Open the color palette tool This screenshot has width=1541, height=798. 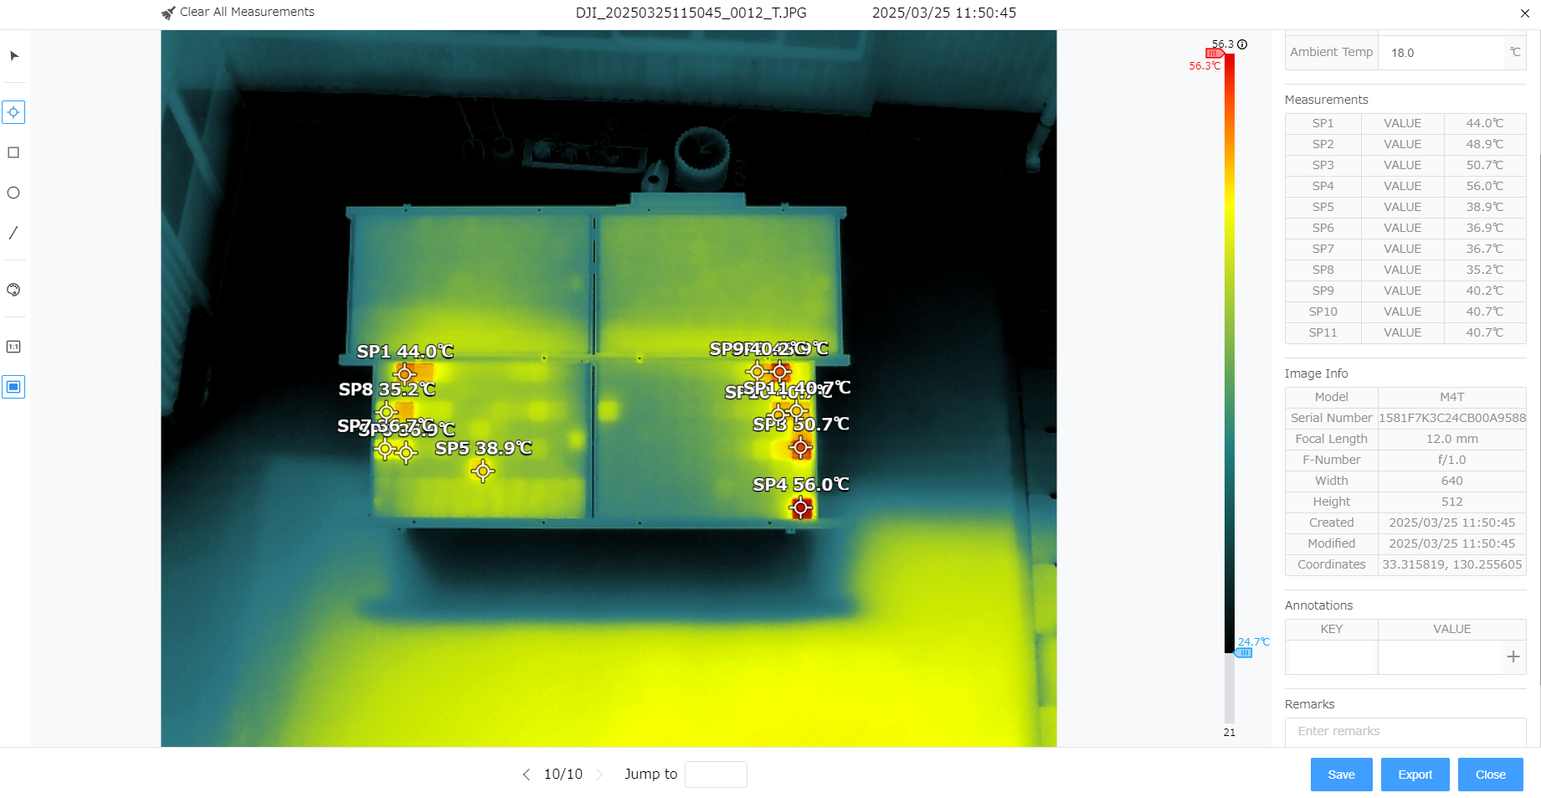click(13, 290)
